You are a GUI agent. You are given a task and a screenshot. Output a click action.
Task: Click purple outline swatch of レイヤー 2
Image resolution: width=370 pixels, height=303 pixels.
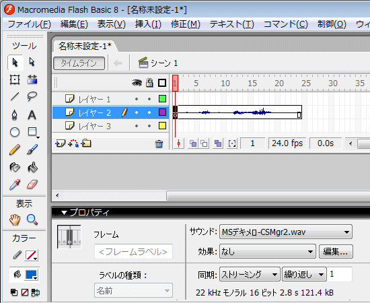162,112
